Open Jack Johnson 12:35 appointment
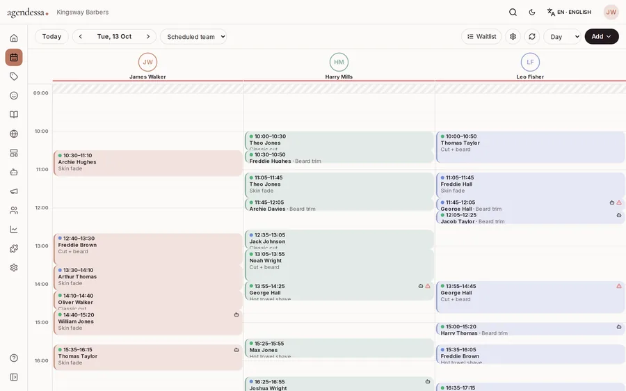 (x=339, y=239)
